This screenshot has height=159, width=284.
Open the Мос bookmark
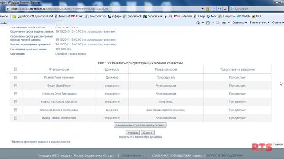(212, 16)
